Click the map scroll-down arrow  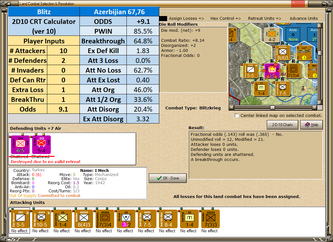coord(319,102)
